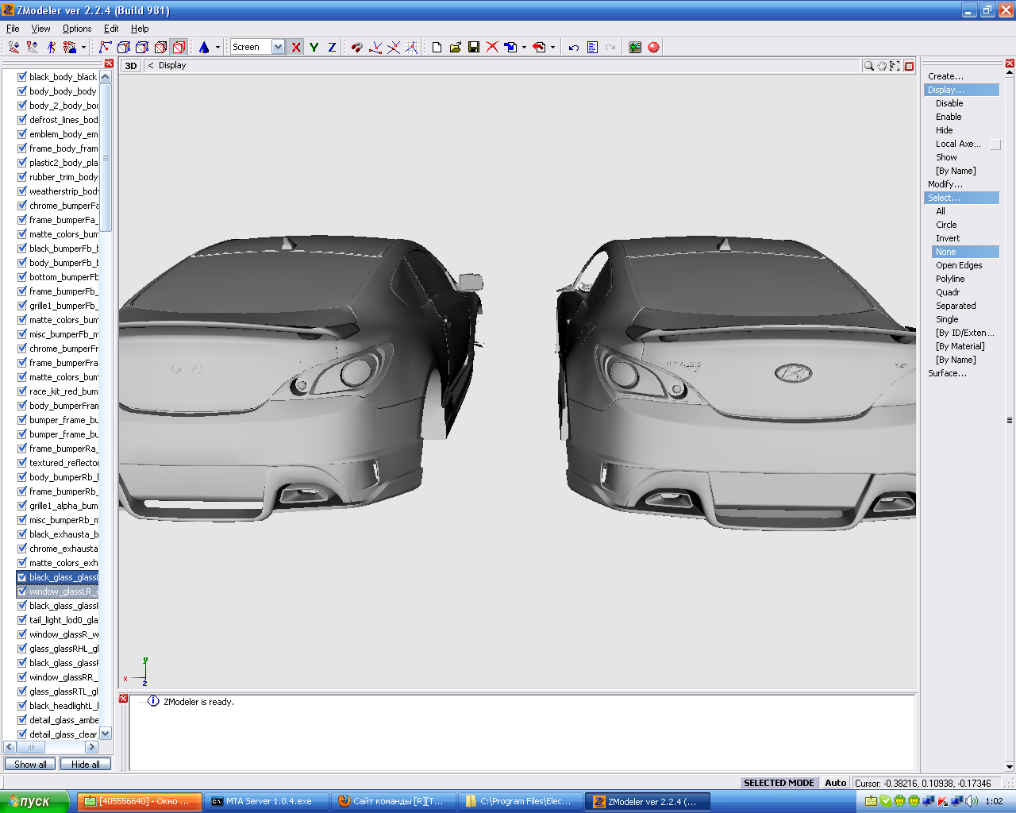Open the View menu
This screenshot has height=813, width=1016.
pos(40,29)
